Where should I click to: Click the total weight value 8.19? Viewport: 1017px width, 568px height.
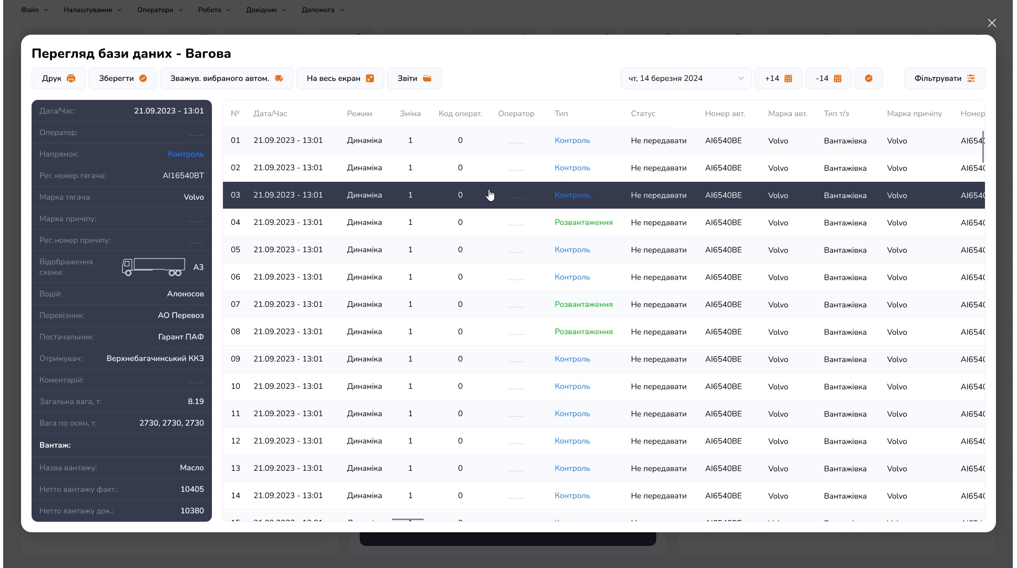196,401
